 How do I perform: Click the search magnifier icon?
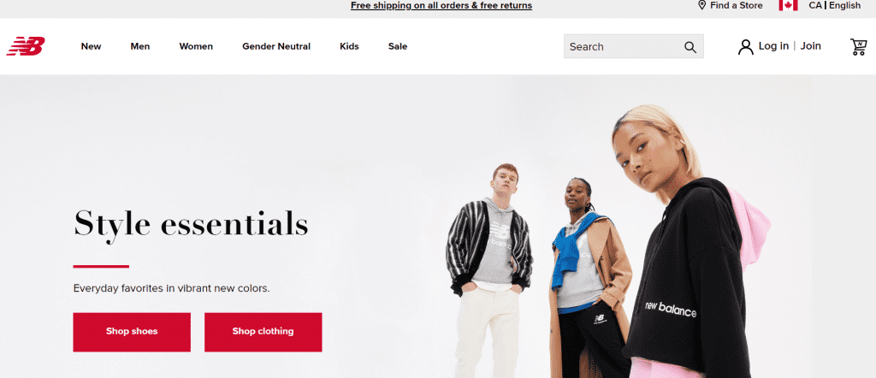(690, 47)
